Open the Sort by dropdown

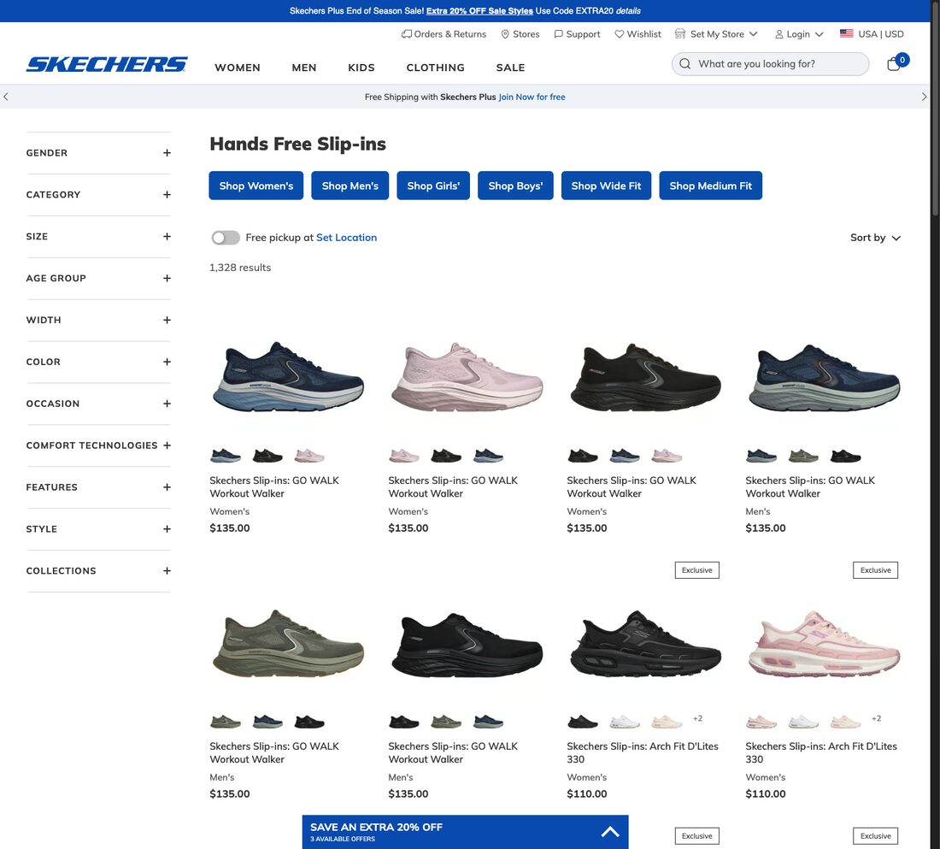pos(875,238)
